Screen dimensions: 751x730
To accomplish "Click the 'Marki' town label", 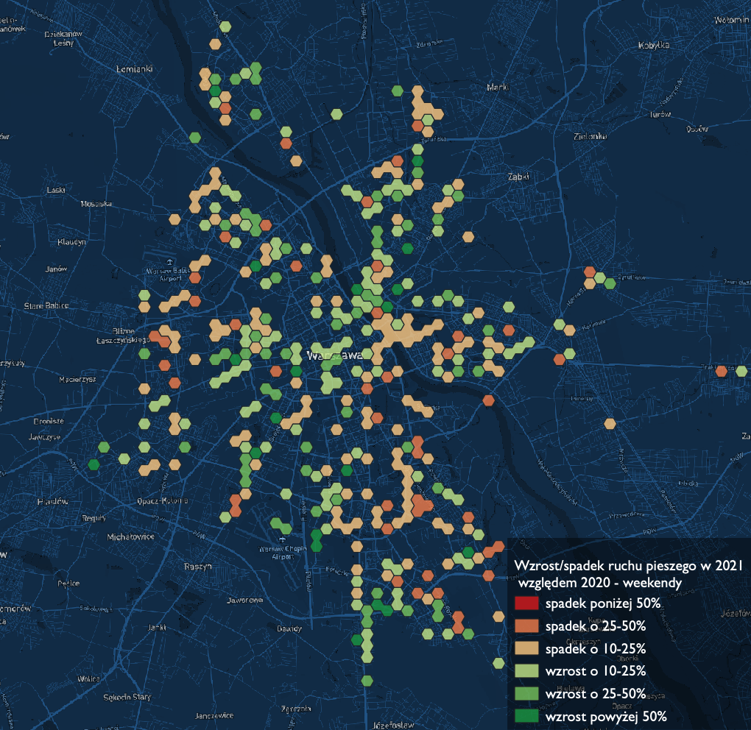I will coord(498,88).
